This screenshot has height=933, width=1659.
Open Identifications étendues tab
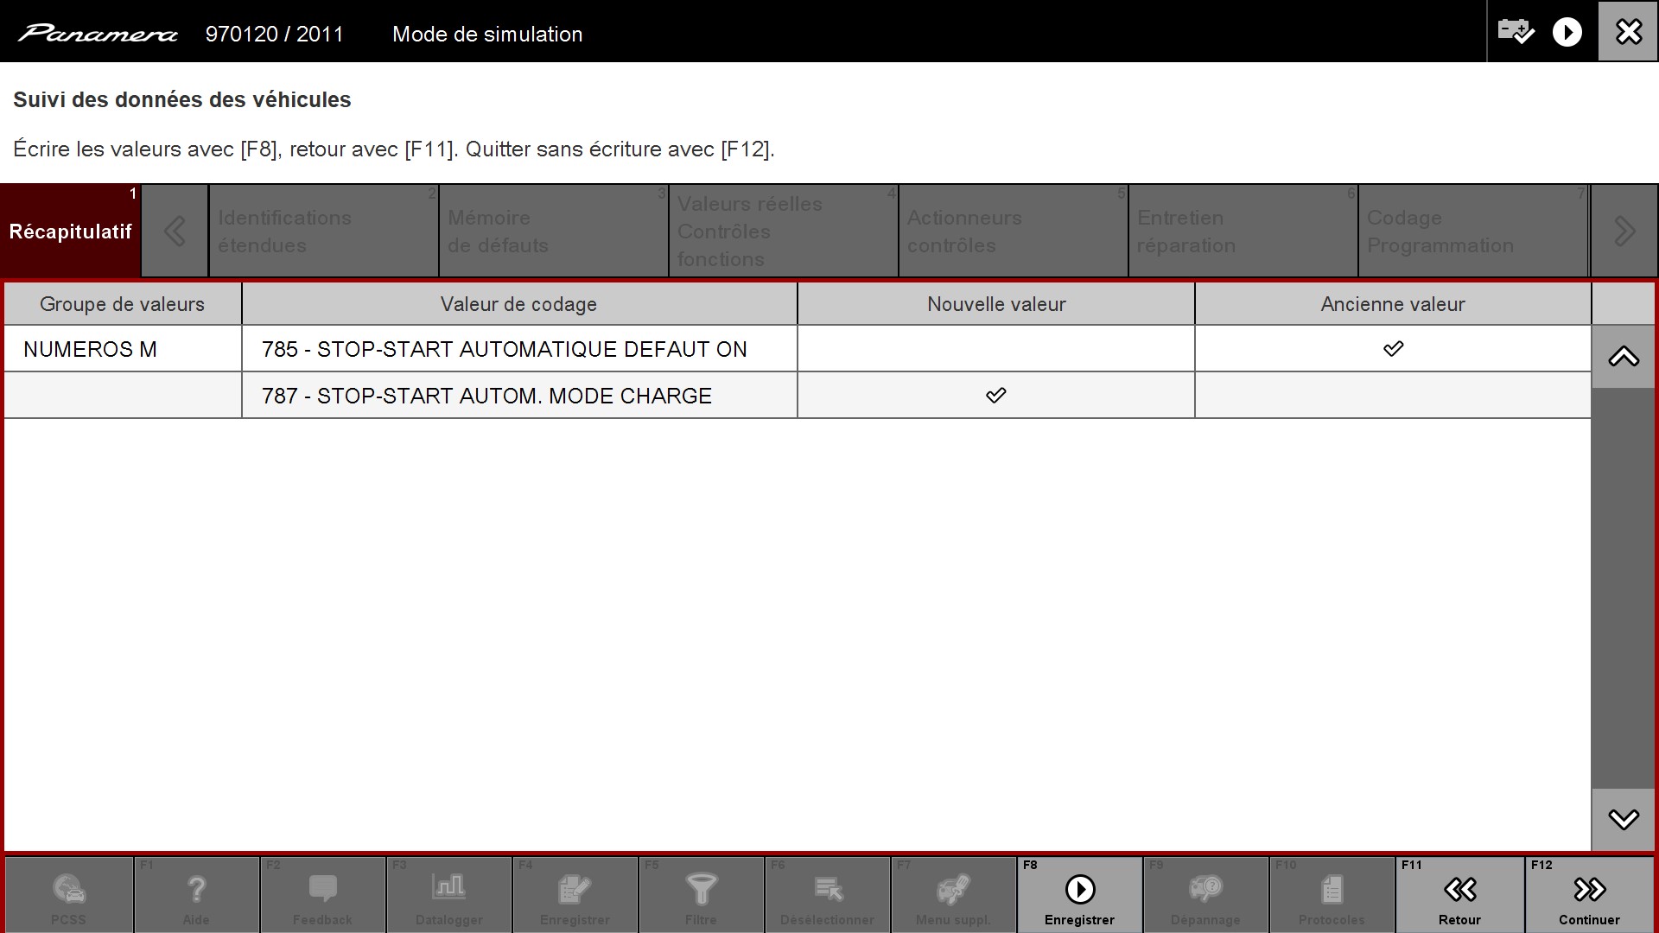pyautogui.click(x=324, y=232)
